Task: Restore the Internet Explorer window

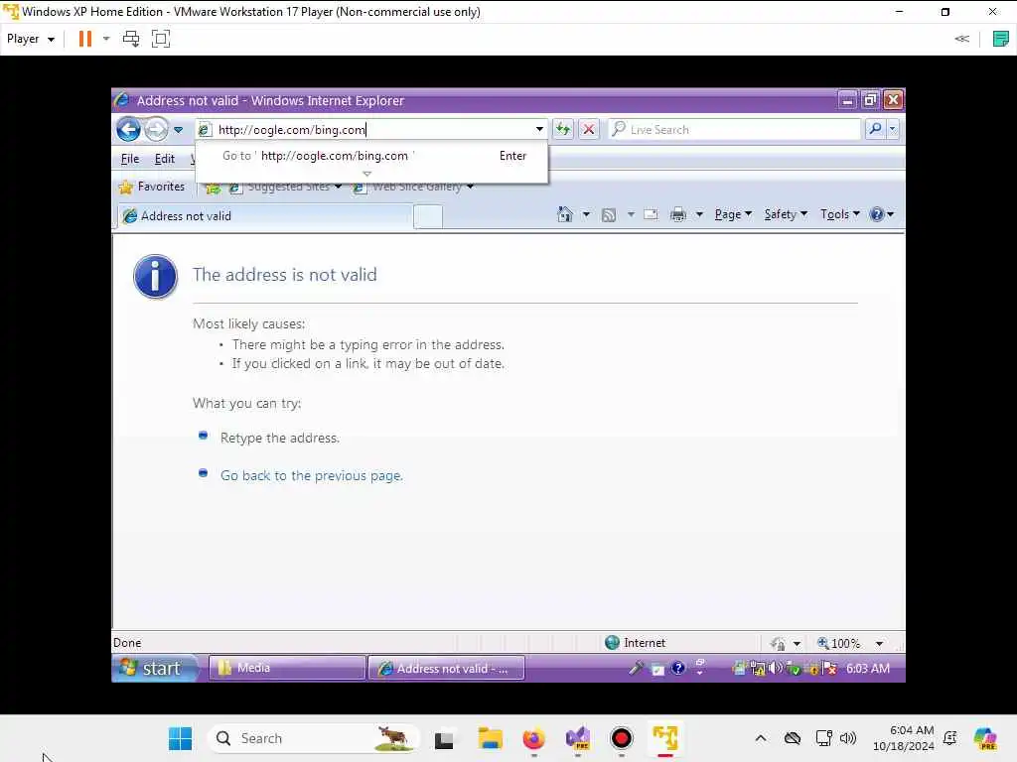Action: (x=870, y=100)
